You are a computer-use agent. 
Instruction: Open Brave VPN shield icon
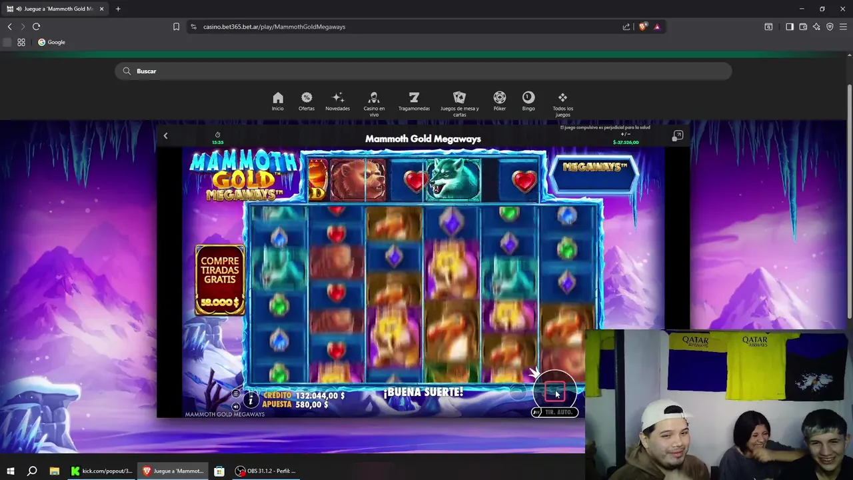pyautogui.click(x=830, y=27)
